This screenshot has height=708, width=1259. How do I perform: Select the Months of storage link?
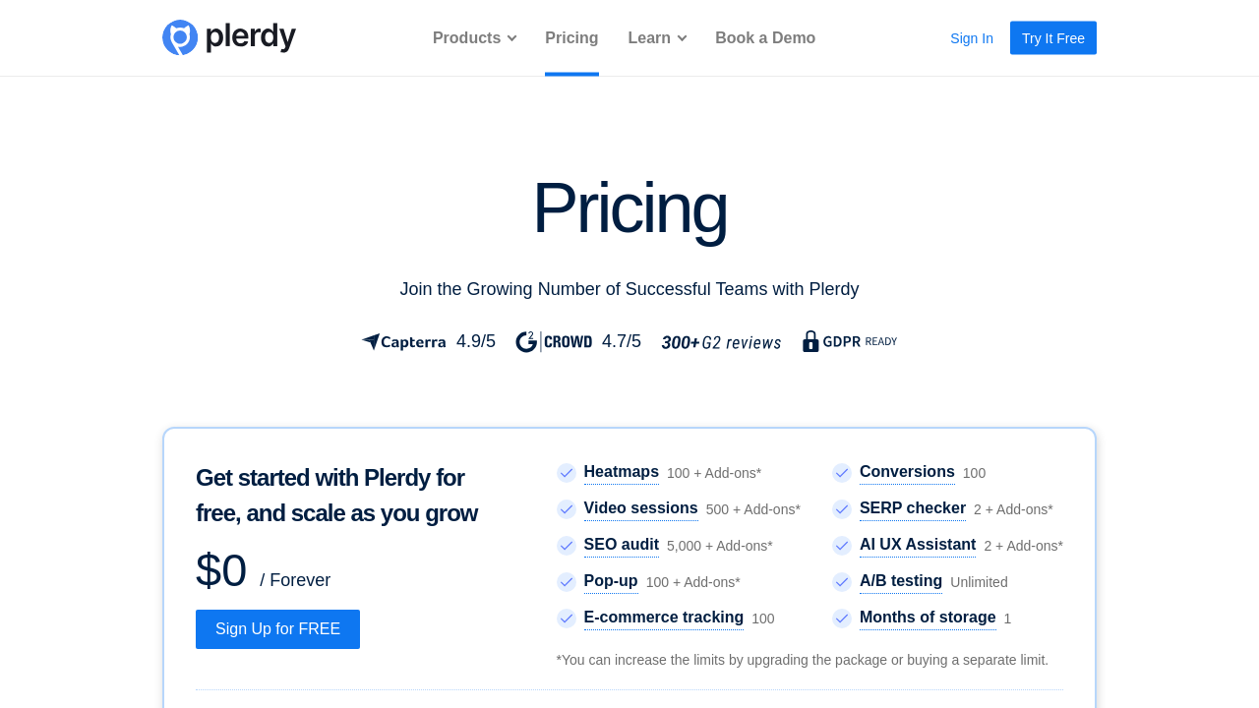[x=928, y=618]
